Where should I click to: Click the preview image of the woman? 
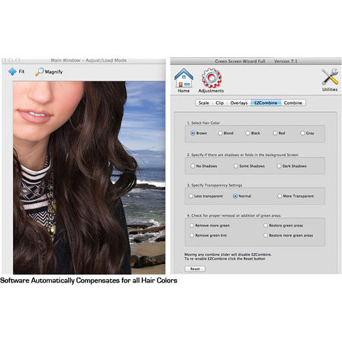89,178
